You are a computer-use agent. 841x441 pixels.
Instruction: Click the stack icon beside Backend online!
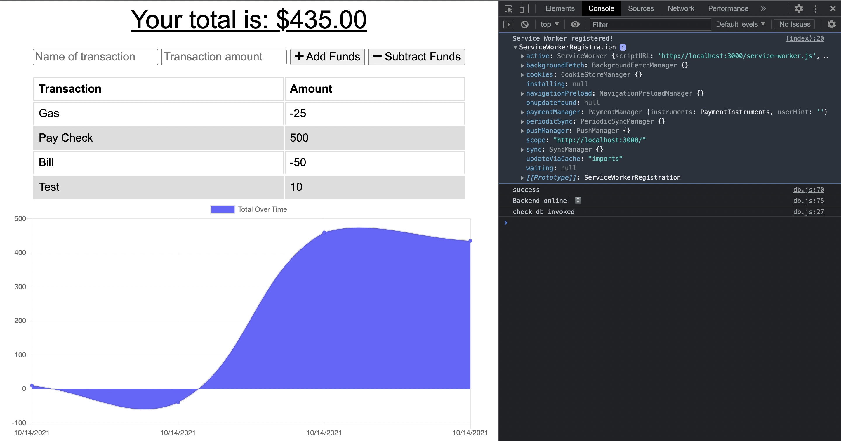578,200
